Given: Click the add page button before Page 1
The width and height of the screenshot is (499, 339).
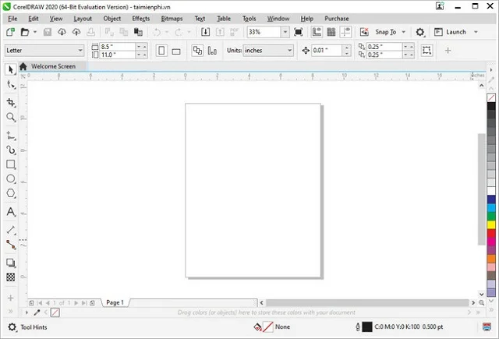Looking at the screenshot, I should click(x=31, y=302).
